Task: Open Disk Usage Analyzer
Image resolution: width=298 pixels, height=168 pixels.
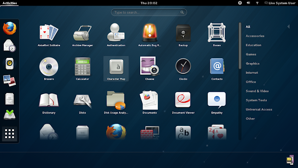Action: coord(116,103)
